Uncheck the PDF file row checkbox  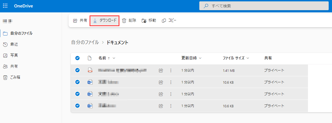pos(77,70)
